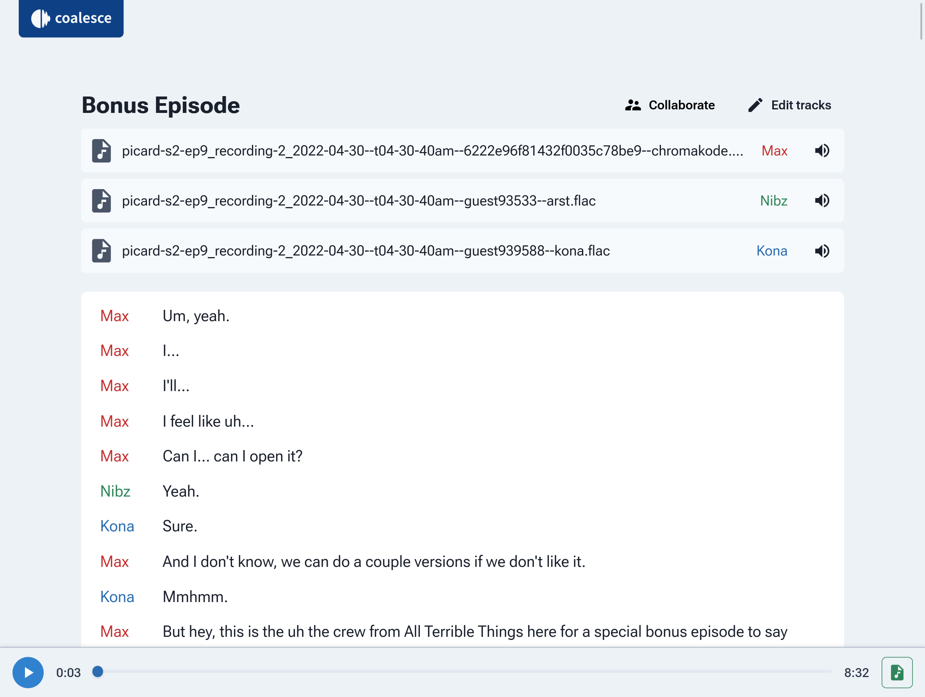The image size is (925, 697).
Task: Click the Max speaker label on first track
Action: pyautogui.click(x=774, y=150)
